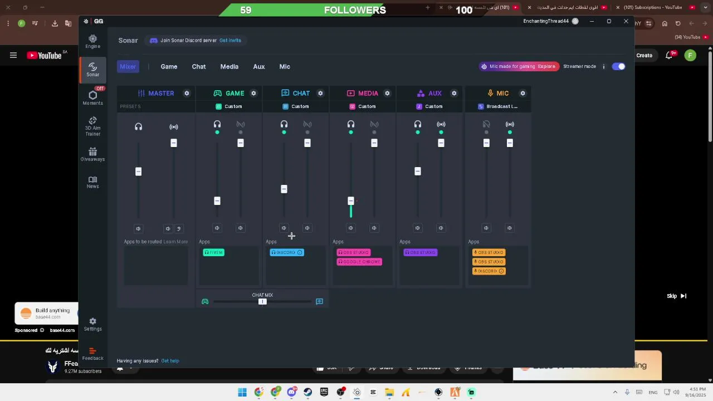713x401 pixels.
Task: Click Learn More link under MASTER
Action: tap(175, 242)
